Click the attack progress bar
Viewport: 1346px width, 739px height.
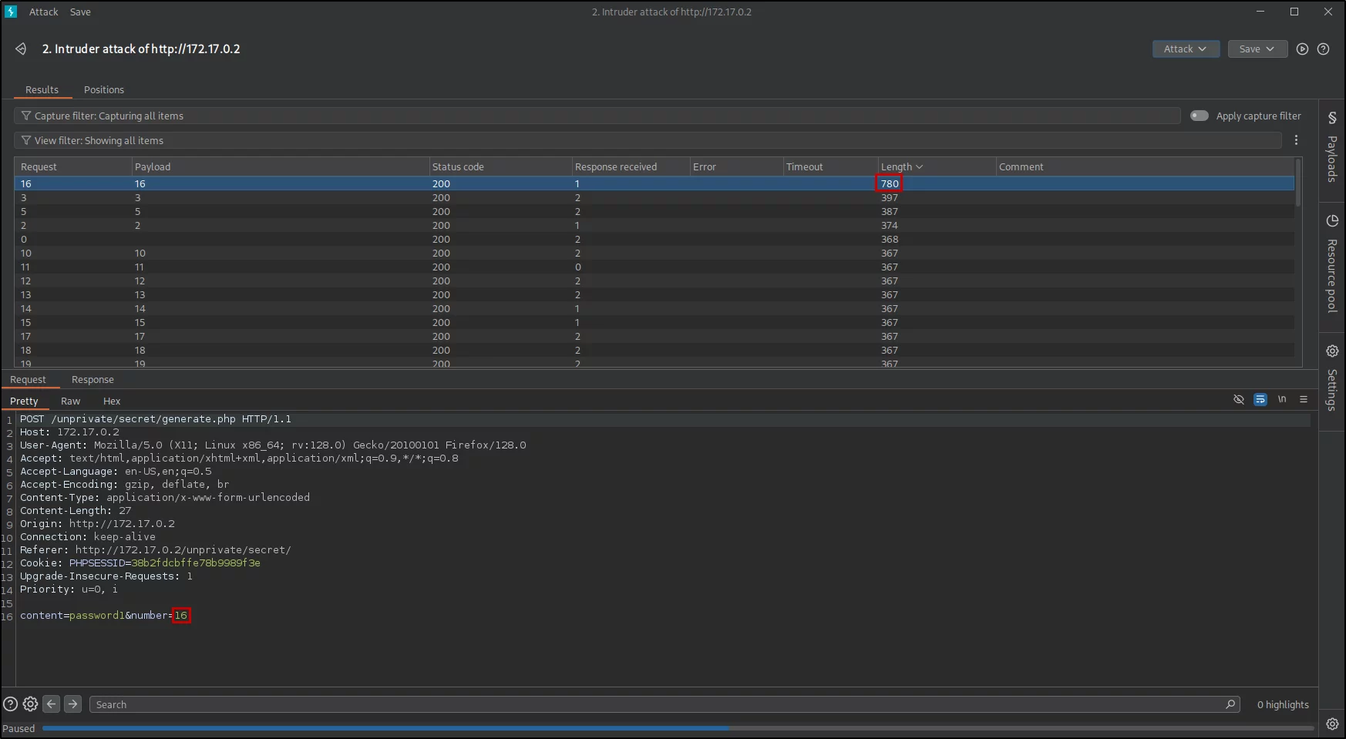678,727
